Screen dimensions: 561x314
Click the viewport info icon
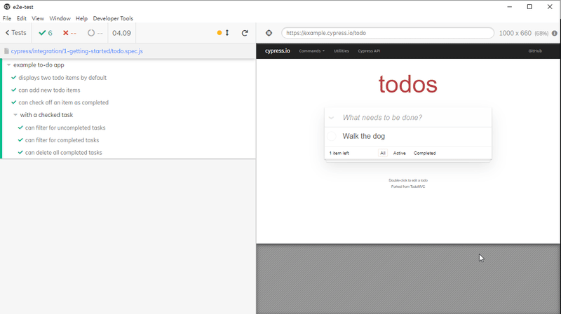point(555,33)
